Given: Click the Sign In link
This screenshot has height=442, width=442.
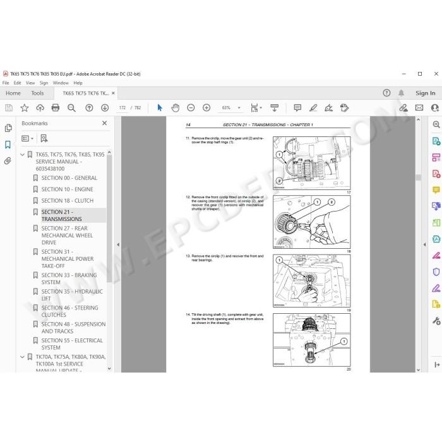Looking at the screenshot, I should [425, 93].
